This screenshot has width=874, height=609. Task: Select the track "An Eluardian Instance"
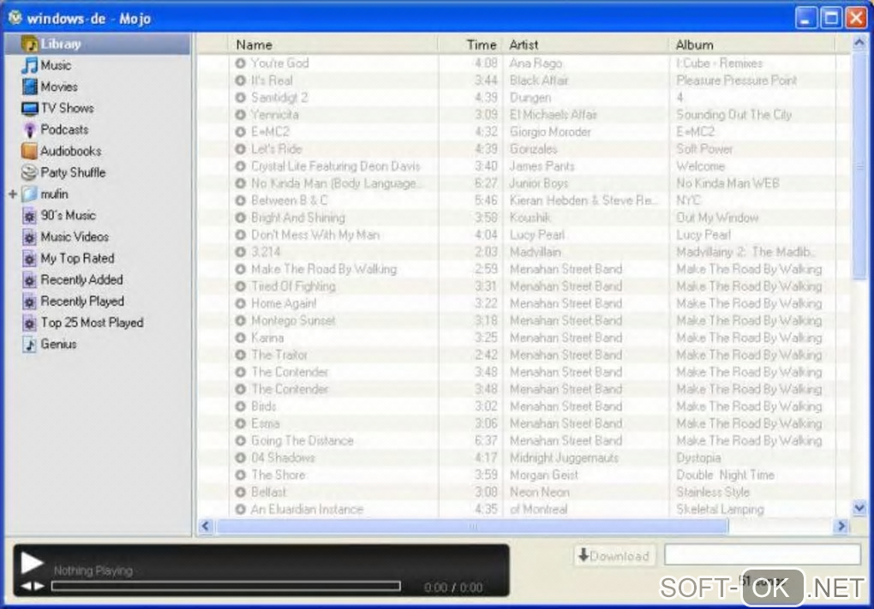click(x=307, y=510)
